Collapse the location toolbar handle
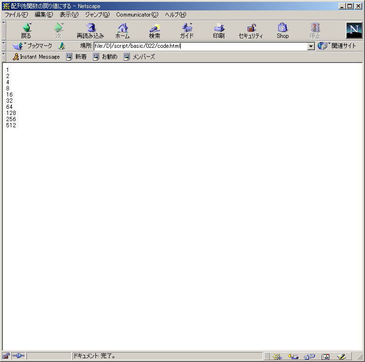The image size is (365, 362). pos(4,46)
